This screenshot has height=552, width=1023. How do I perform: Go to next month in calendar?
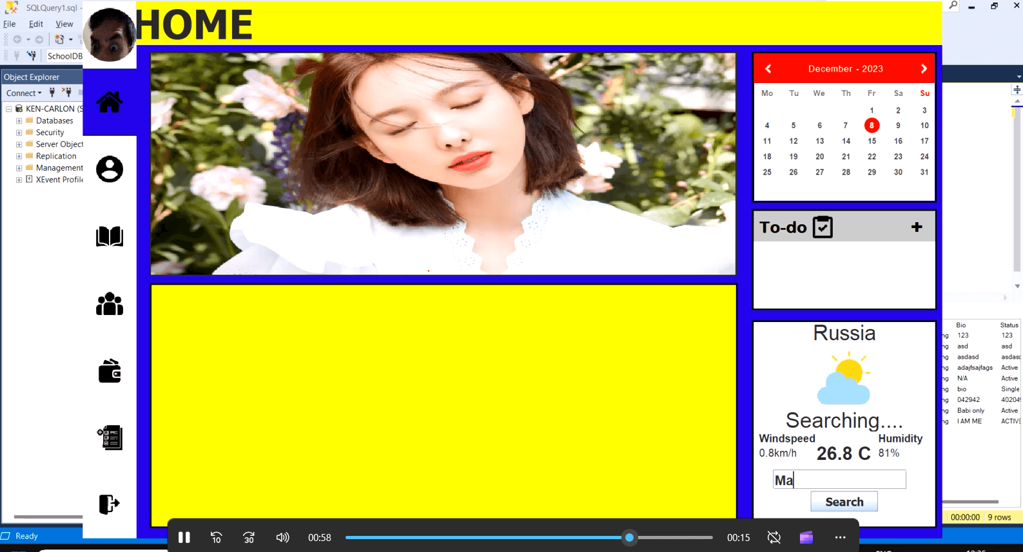(x=924, y=68)
